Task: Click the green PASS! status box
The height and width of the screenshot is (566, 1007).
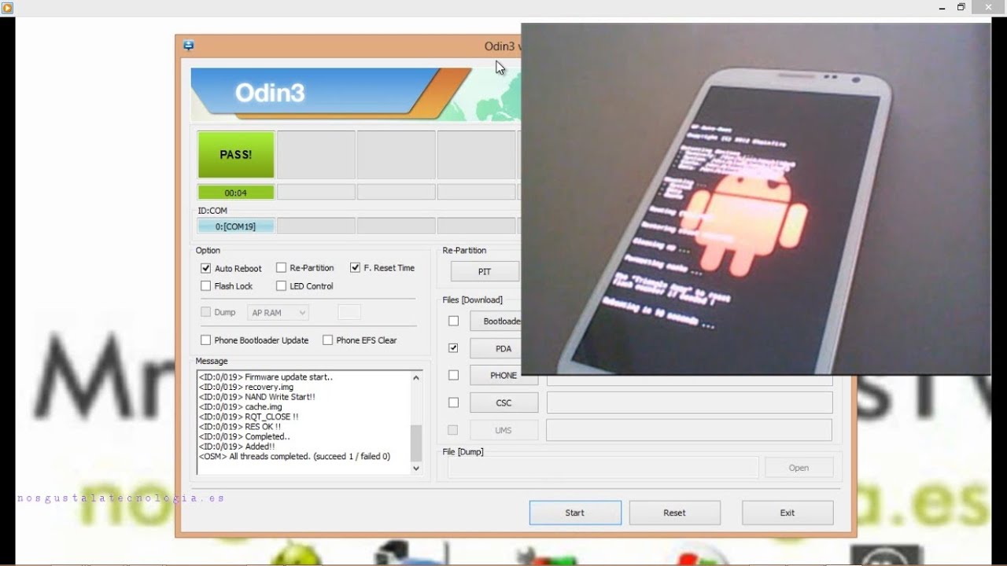Action: (x=236, y=155)
